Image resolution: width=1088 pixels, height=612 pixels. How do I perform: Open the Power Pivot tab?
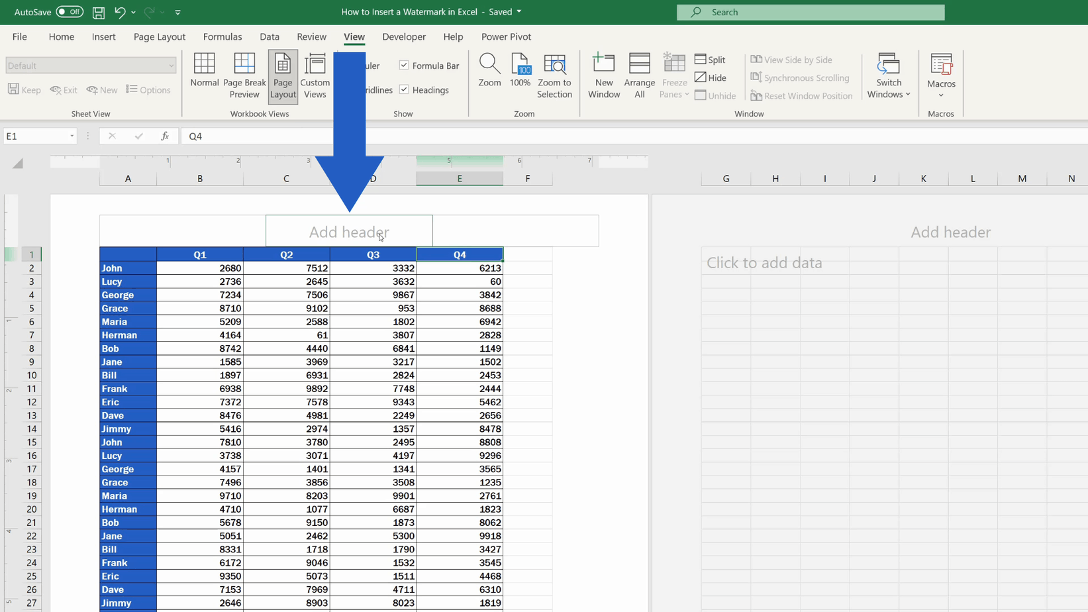tap(506, 37)
